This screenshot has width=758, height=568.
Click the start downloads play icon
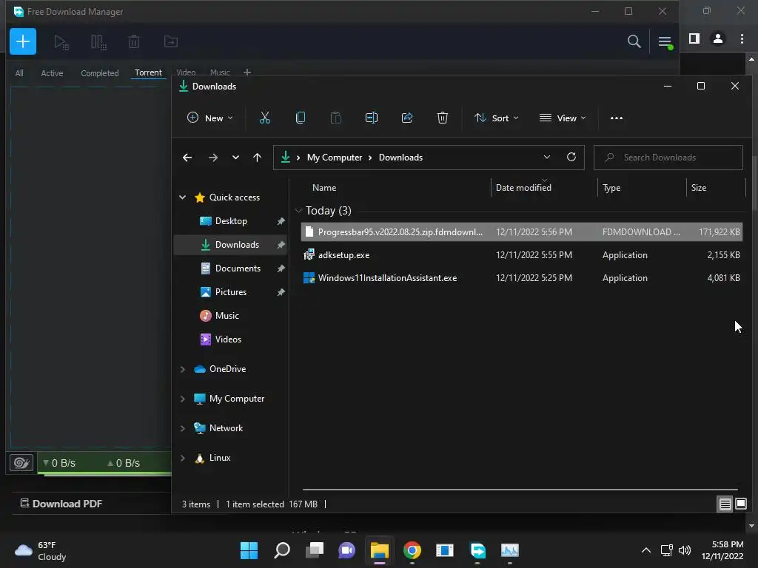61,42
